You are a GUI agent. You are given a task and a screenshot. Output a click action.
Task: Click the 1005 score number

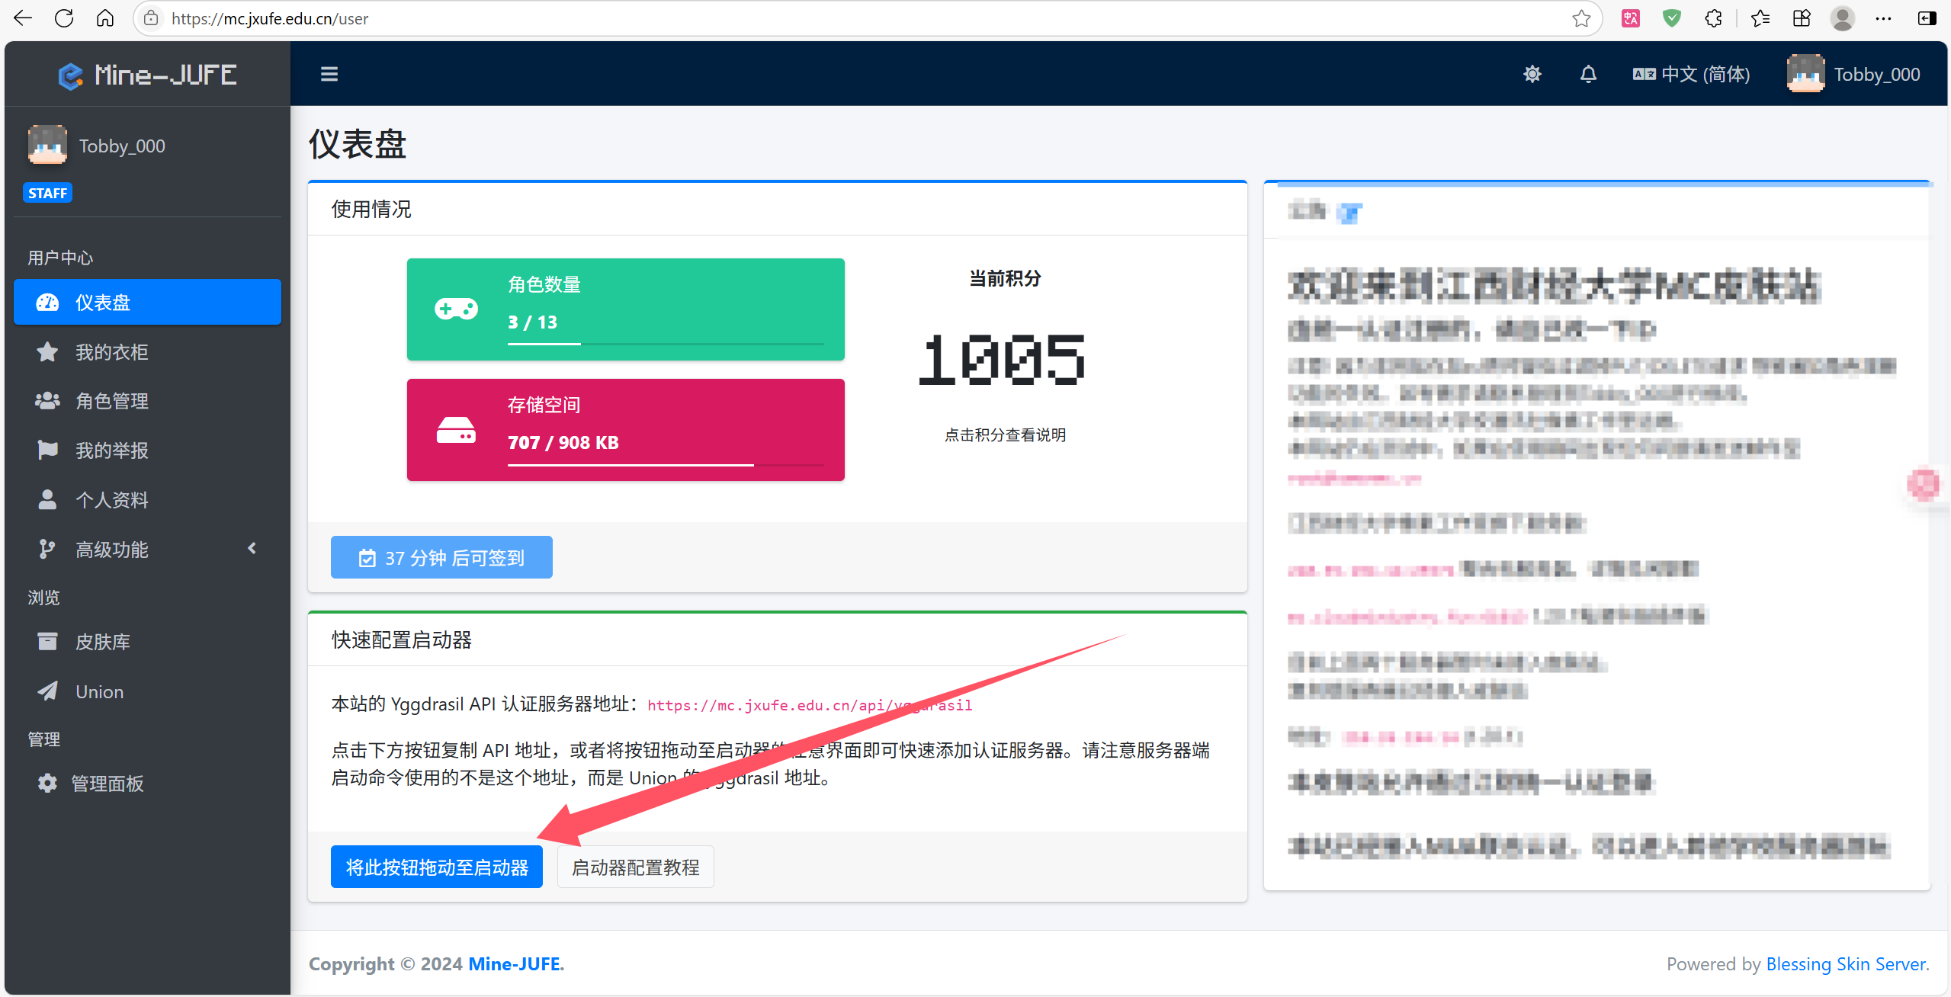tap(1003, 359)
